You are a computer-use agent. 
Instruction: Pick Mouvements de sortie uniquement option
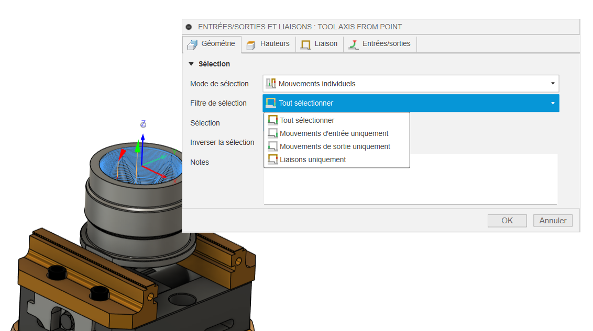335,146
